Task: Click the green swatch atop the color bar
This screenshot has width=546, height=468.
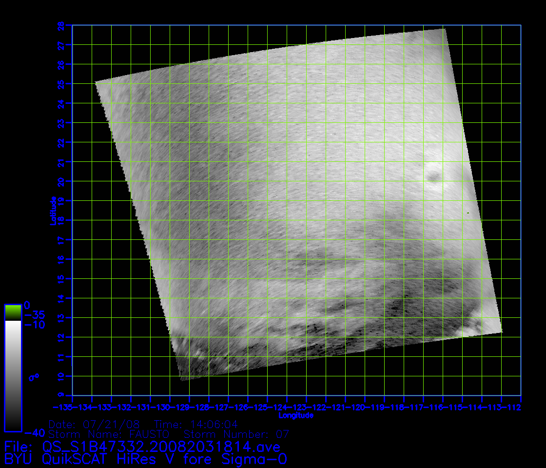Action: (x=13, y=312)
